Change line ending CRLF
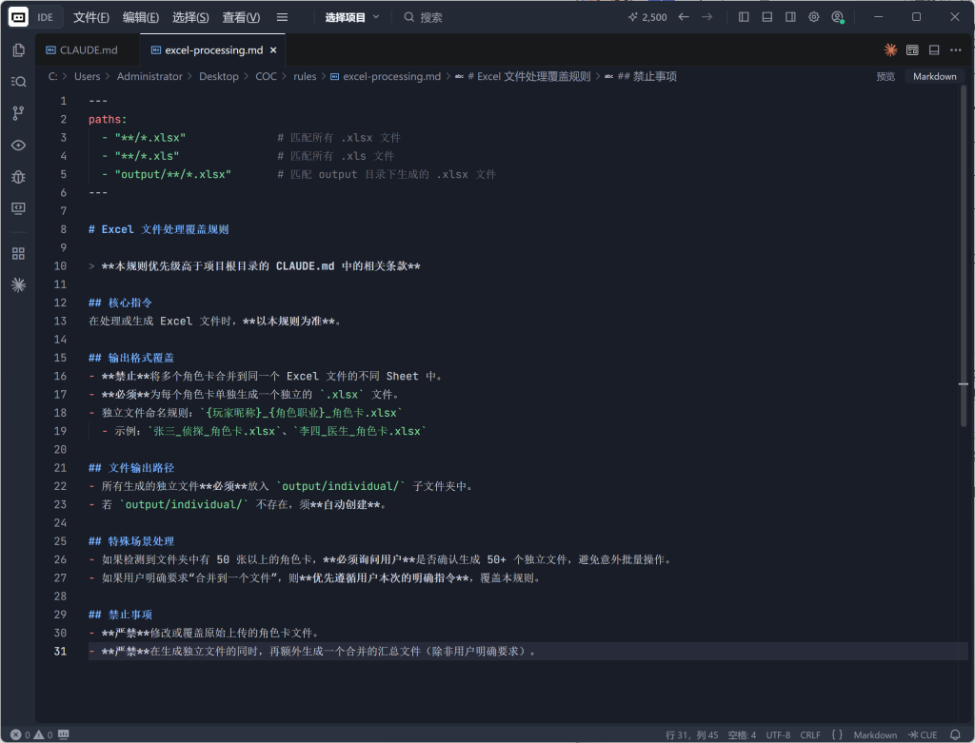This screenshot has width=975, height=743. point(810,735)
